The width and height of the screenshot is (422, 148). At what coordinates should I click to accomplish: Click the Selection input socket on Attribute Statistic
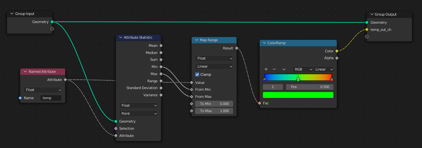pos(116,128)
